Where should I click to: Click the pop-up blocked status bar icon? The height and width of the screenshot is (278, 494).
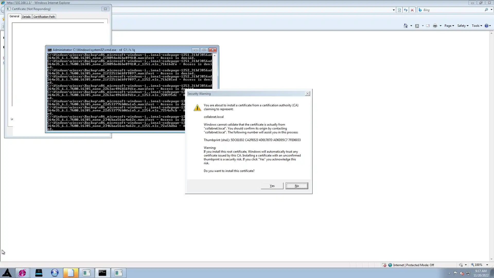[x=384, y=265]
